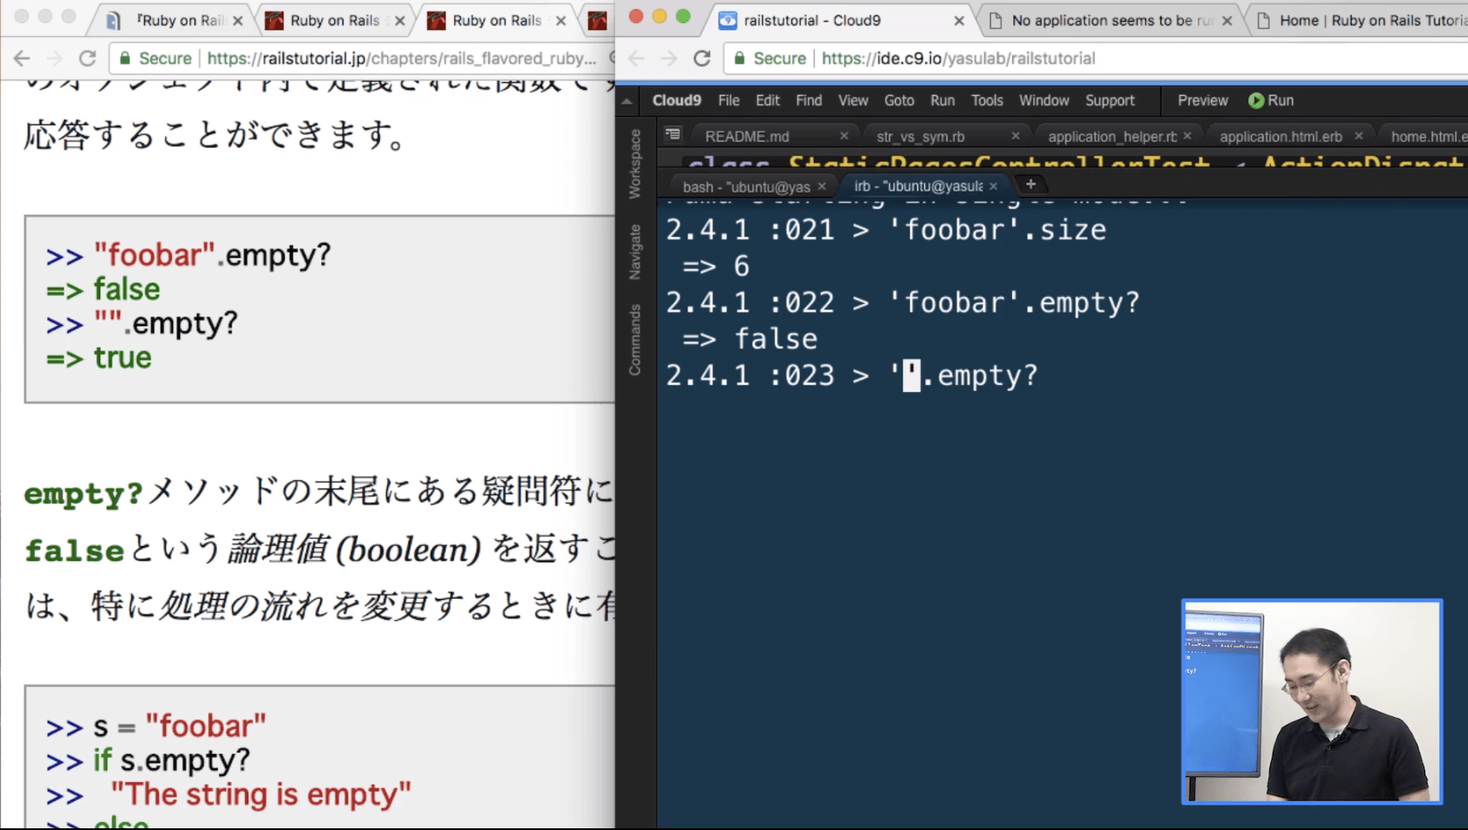The image size is (1468, 830).
Task: Close the application.html.erb editor tab
Action: (x=1358, y=136)
